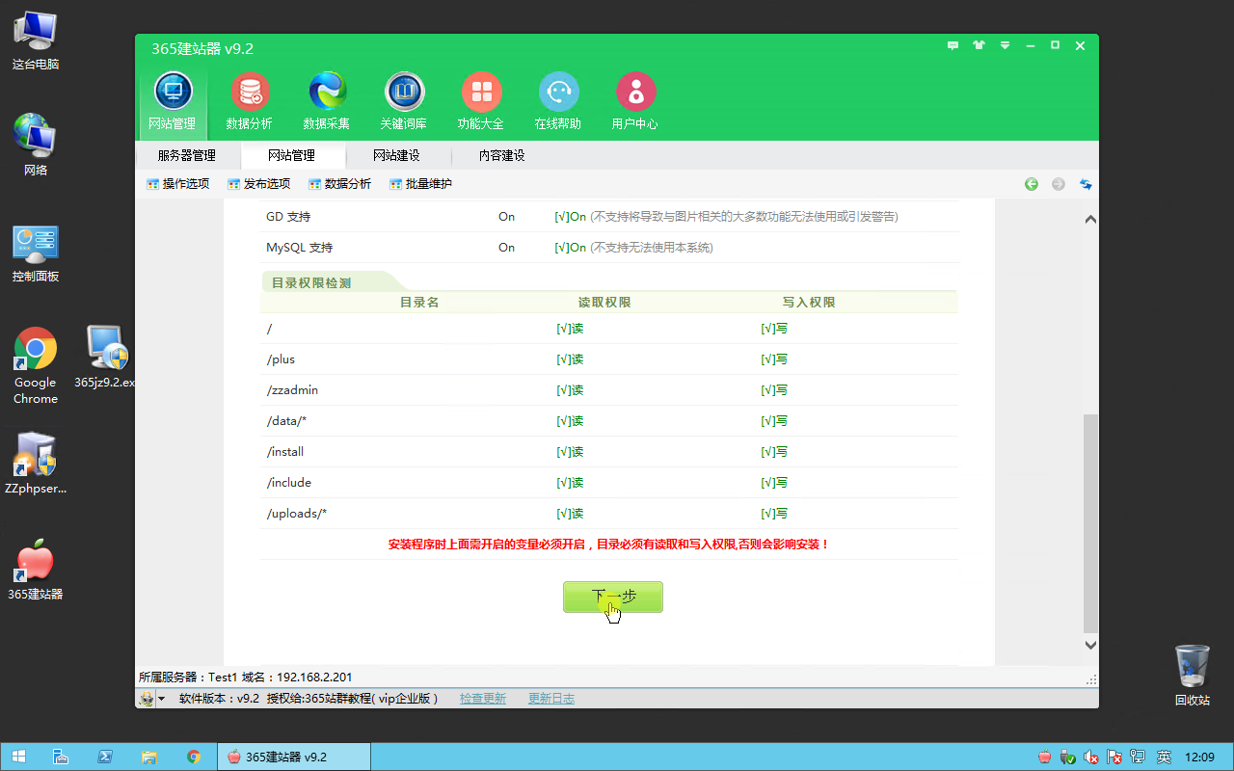
Task: Click the skin T-shirt icon in title bar
Action: [x=979, y=45]
